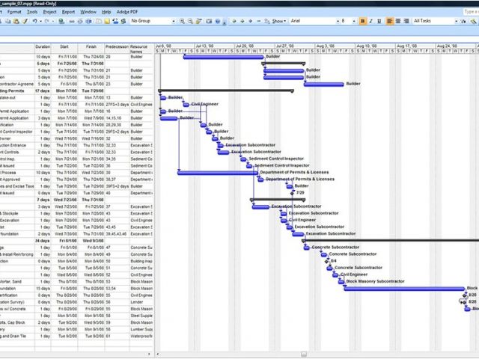The image size is (479, 359).
Task: Click the Center alignment icon
Action: pos(397,22)
